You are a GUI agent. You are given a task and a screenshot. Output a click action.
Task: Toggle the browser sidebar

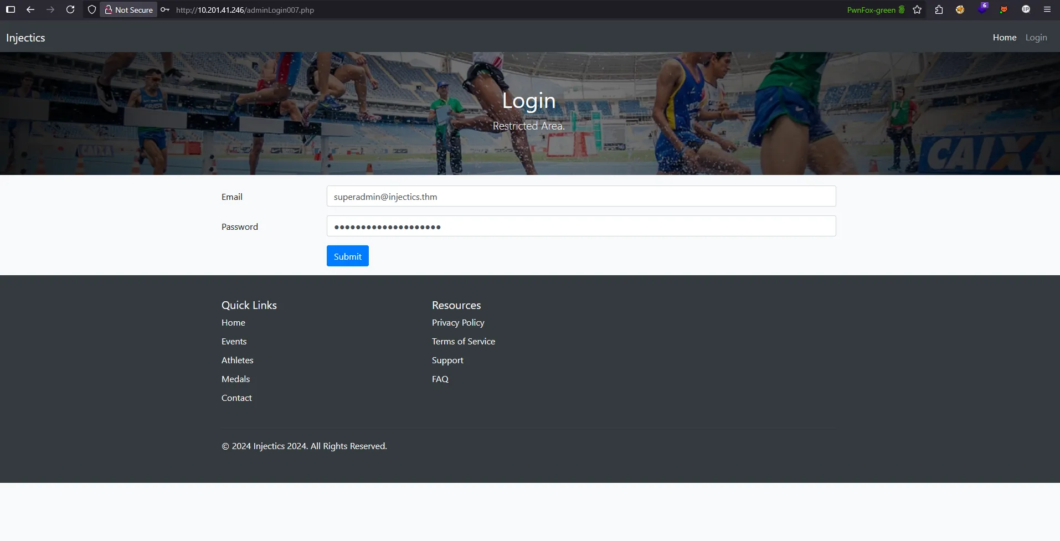(11, 9)
